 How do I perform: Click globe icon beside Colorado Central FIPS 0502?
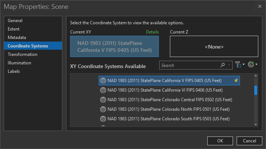[103, 99]
